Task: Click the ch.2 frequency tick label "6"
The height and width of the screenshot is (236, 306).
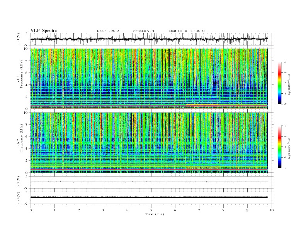Action: 27,137
